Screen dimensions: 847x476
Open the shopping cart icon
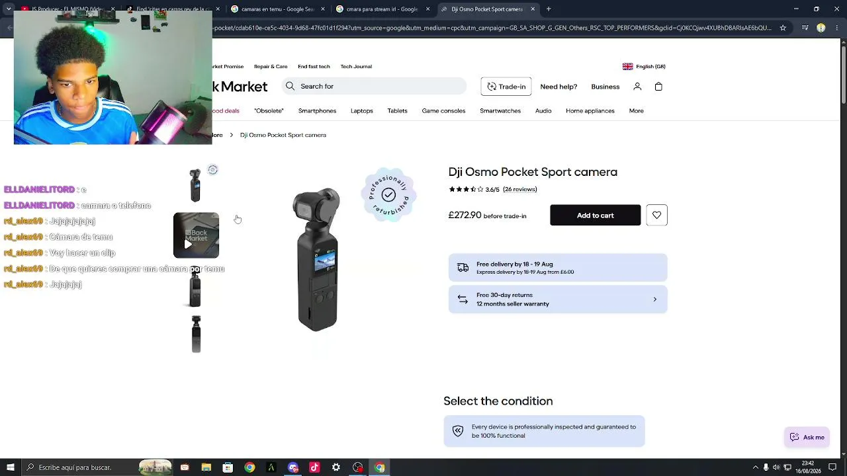point(658,87)
